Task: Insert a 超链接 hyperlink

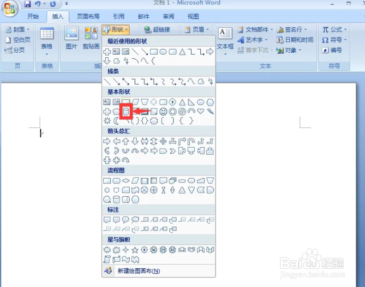Action: pyautogui.click(x=157, y=30)
